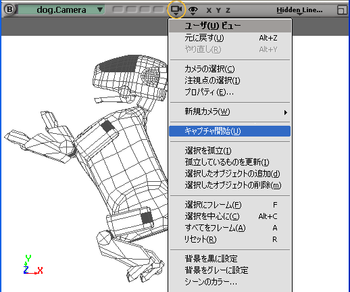The width and height of the screenshot is (350, 292).
Task: Click the camera icon in viewport toolbar
Action: coord(176,9)
